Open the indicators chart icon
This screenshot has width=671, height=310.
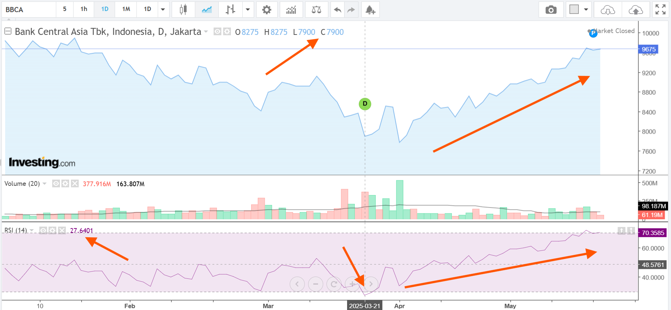[x=291, y=10]
